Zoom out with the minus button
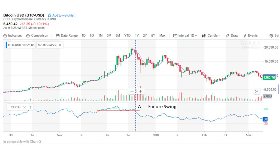Viewport: 279px width, 157px height. (132, 91)
